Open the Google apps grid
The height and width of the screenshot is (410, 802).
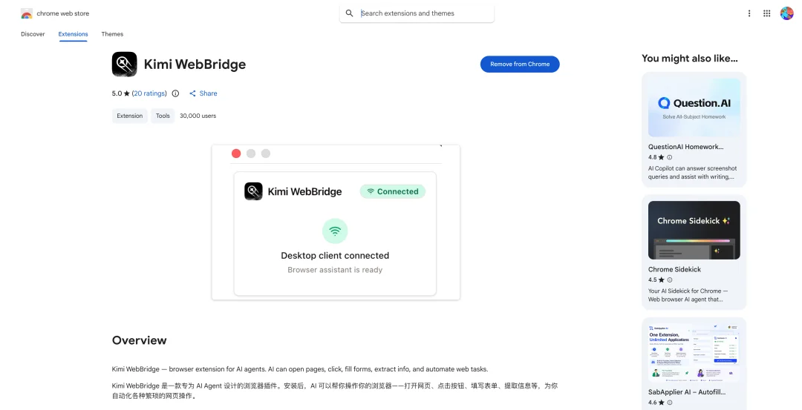(x=766, y=13)
